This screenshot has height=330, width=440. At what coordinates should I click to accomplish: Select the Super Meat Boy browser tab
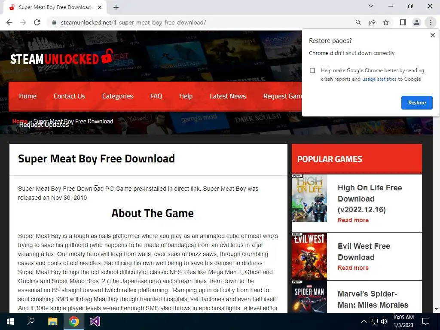click(x=55, y=7)
